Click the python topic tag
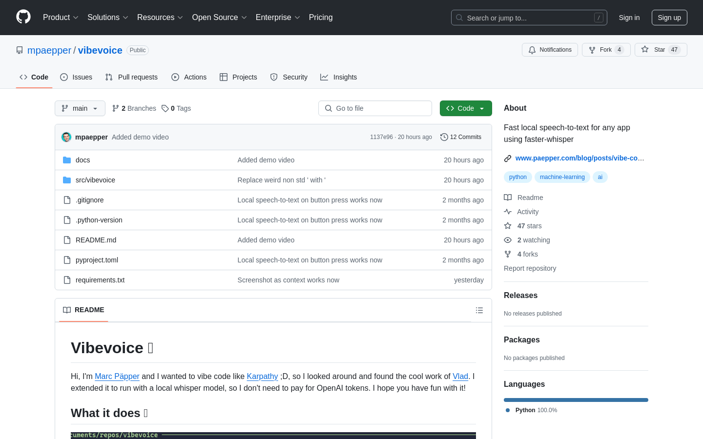The height and width of the screenshot is (439, 703). (x=518, y=177)
